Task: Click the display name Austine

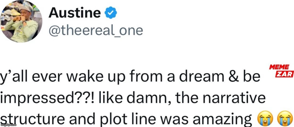Action: point(75,13)
